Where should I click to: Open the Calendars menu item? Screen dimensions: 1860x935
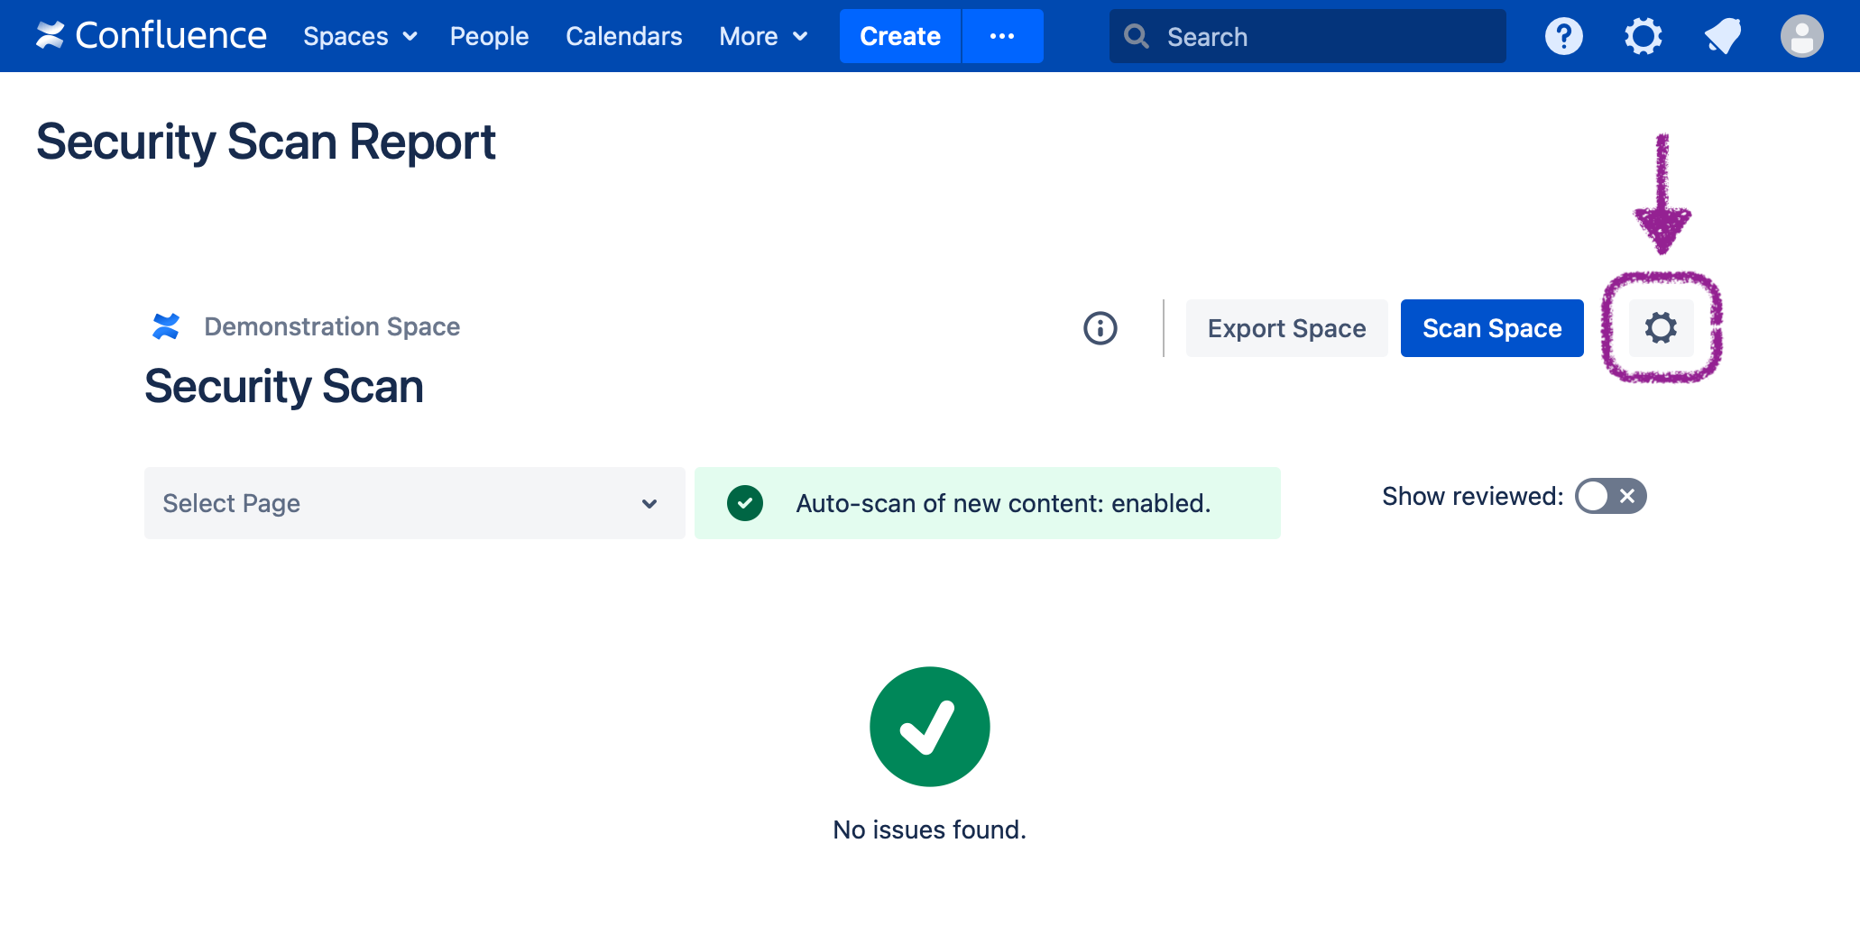623,36
